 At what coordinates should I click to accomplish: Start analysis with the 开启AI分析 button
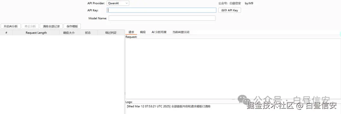[11, 26]
